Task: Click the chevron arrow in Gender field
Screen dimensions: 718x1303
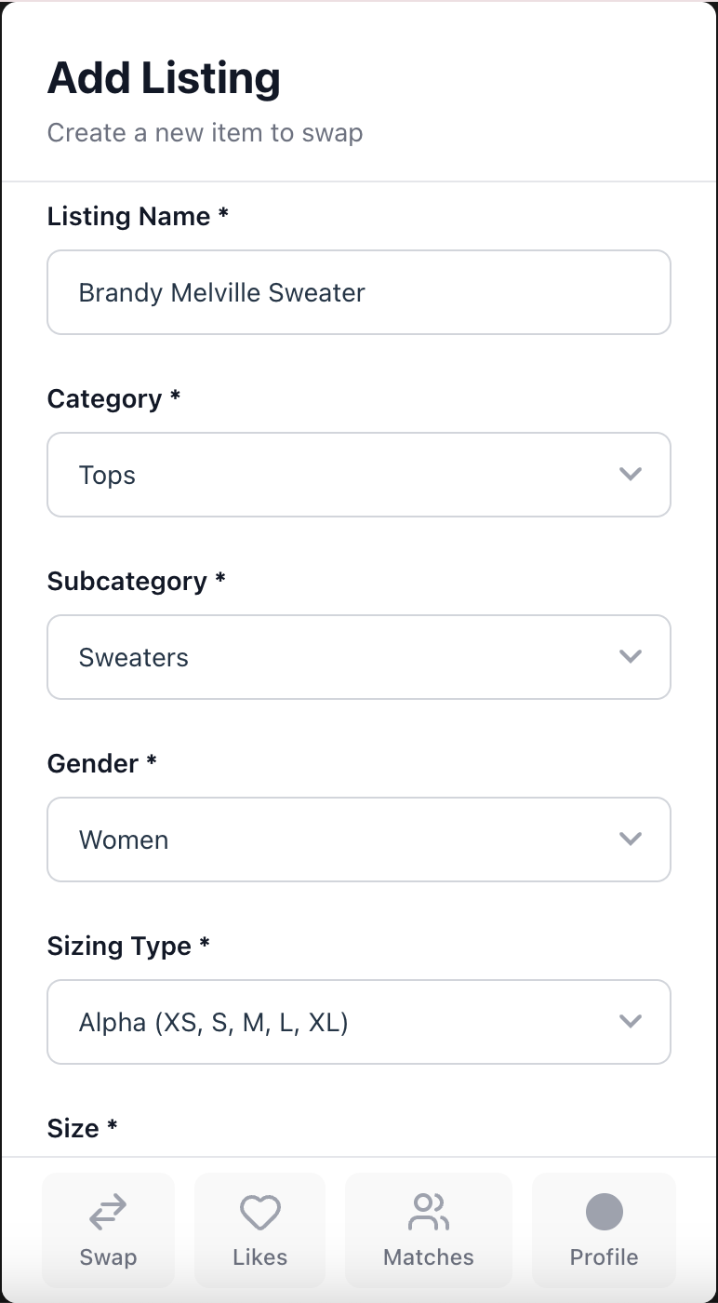Action: coord(631,840)
